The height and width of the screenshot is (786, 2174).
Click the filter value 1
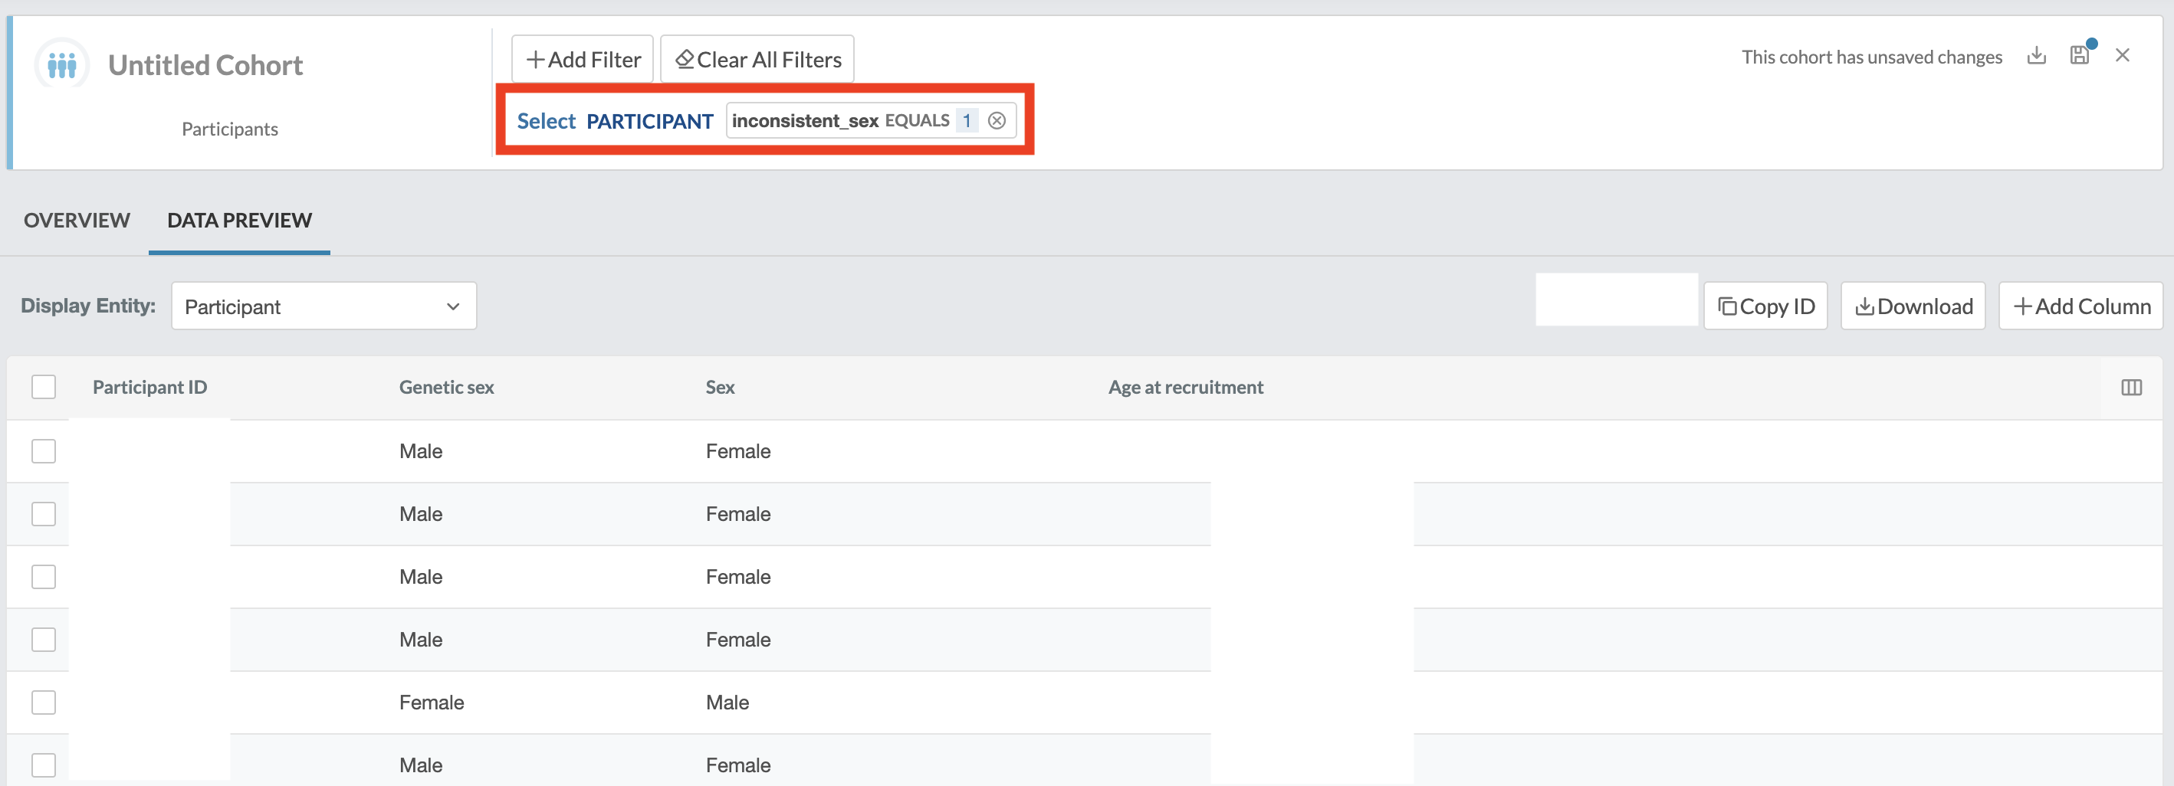tap(967, 120)
